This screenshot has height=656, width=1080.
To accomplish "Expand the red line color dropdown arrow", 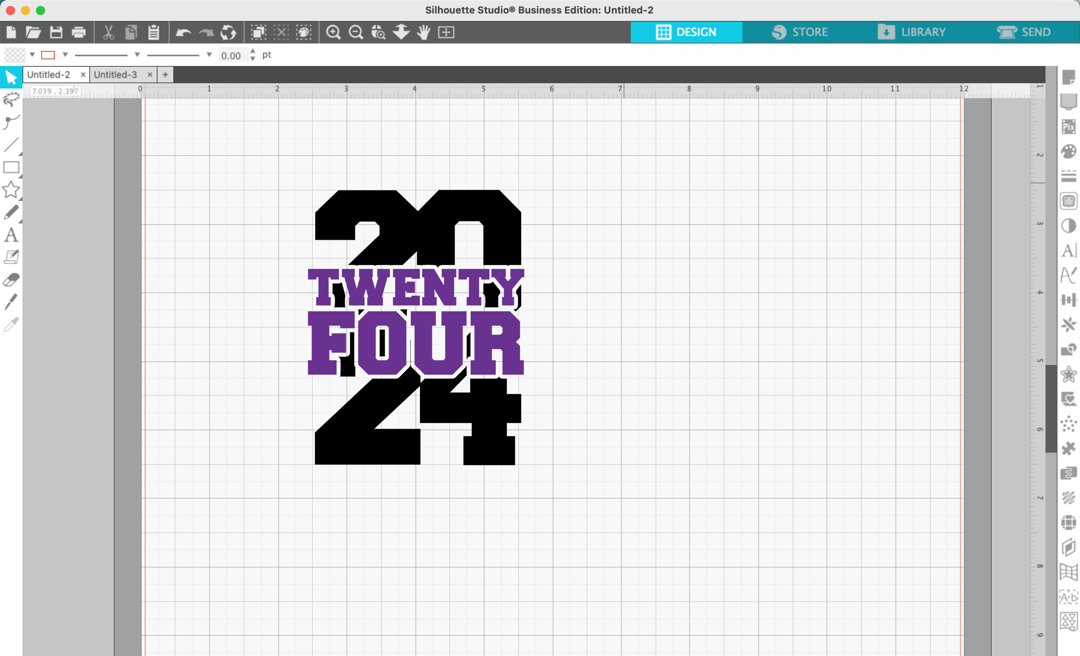I will click(x=65, y=55).
